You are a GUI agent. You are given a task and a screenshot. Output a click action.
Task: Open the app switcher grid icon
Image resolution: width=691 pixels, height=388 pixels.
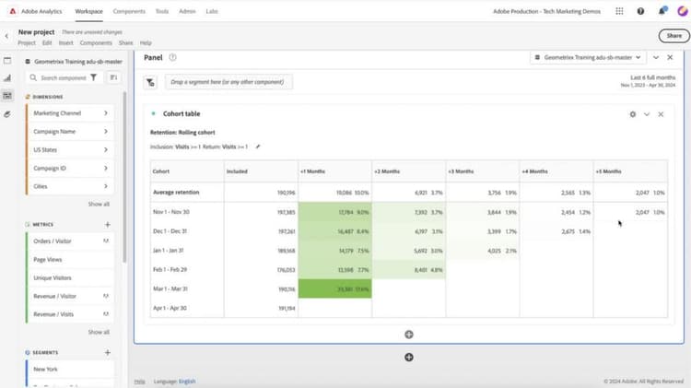tap(619, 11)
